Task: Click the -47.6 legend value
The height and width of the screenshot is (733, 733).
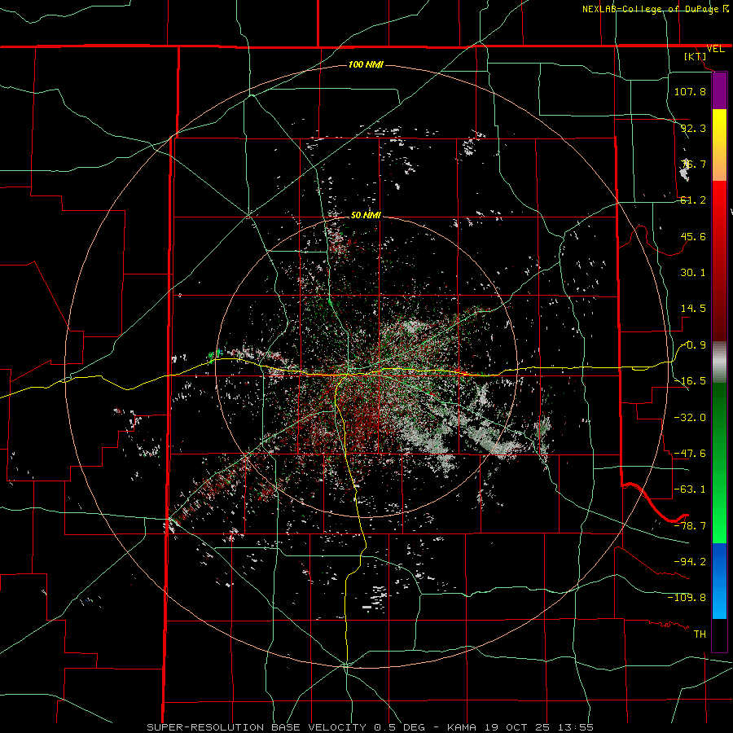Action: pos(690,454)
